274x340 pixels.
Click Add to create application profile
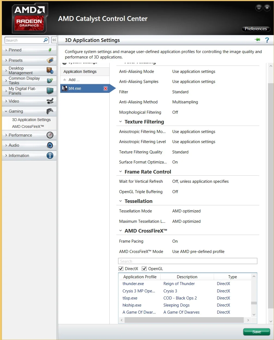click(x=71, y=80)
